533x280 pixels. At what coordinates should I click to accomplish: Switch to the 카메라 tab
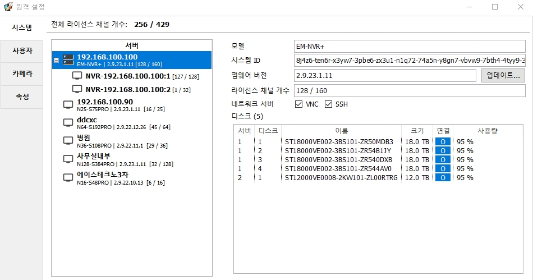click(x=22, y=74)
